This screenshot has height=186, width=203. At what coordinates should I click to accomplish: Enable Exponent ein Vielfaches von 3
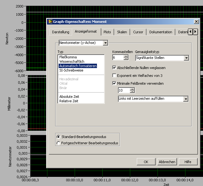[115, 76]
